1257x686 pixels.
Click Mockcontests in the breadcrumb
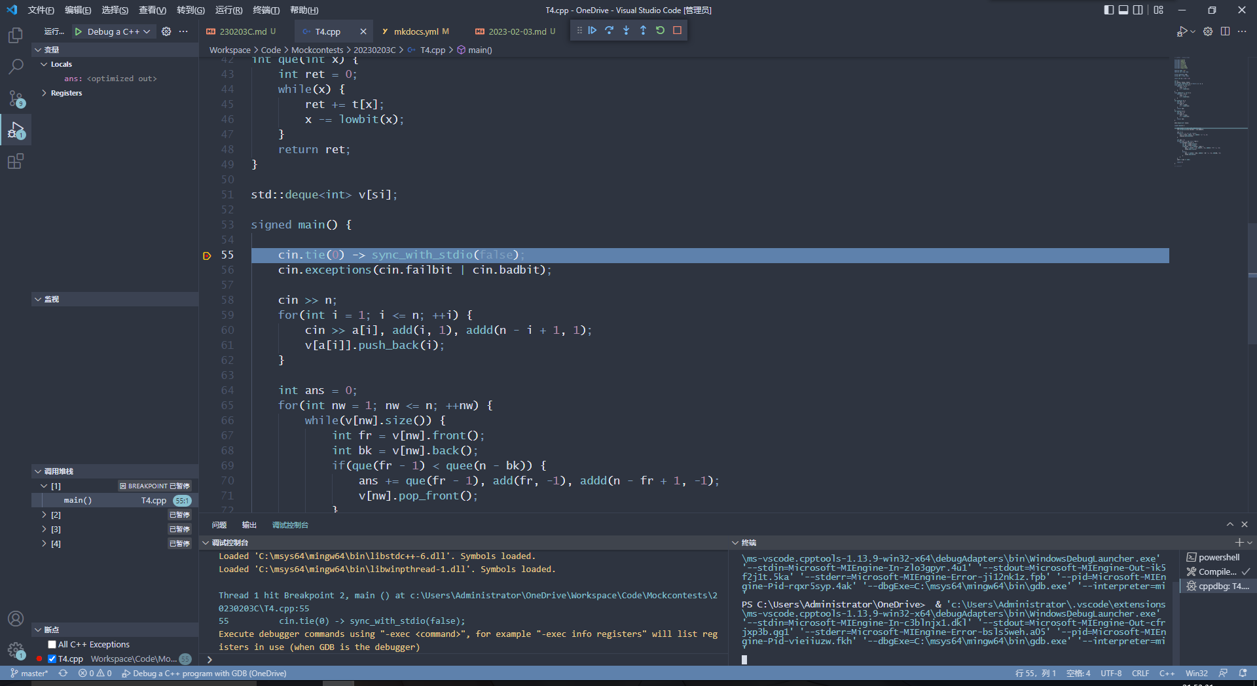pos(317,50)
